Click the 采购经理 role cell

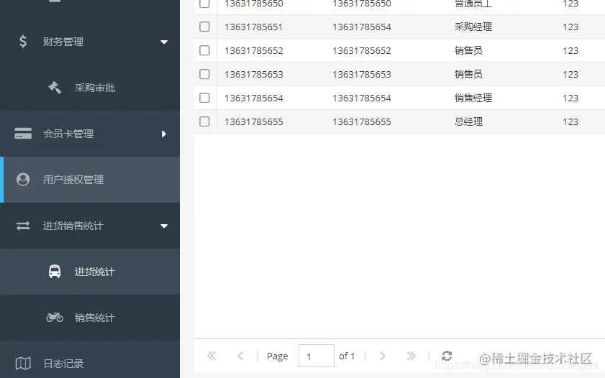473,27
